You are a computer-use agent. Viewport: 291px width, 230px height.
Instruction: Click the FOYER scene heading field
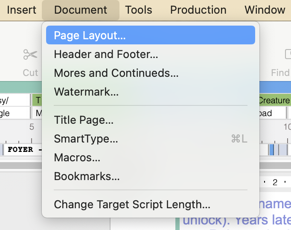click(x=22, y=150)
